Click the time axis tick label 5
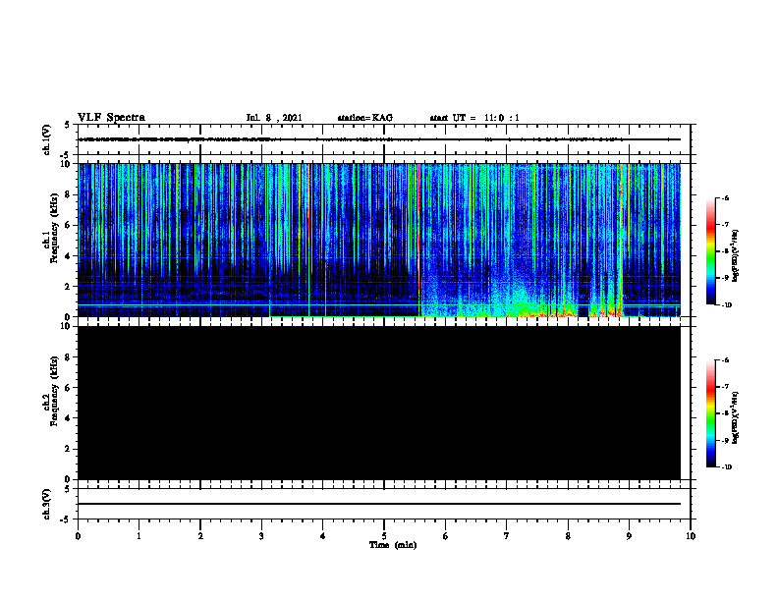The width and height of the screenshot is (778, 601). click(384, 536)
